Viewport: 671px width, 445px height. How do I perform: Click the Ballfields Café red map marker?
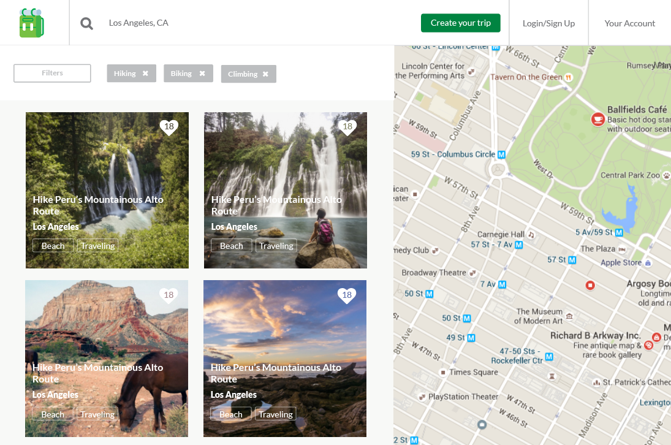597,120
